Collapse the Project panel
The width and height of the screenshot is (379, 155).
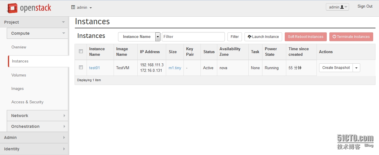pyautogui.click(x=34, y=22)
